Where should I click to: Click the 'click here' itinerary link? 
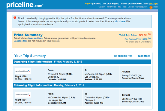tap(120, 21)
